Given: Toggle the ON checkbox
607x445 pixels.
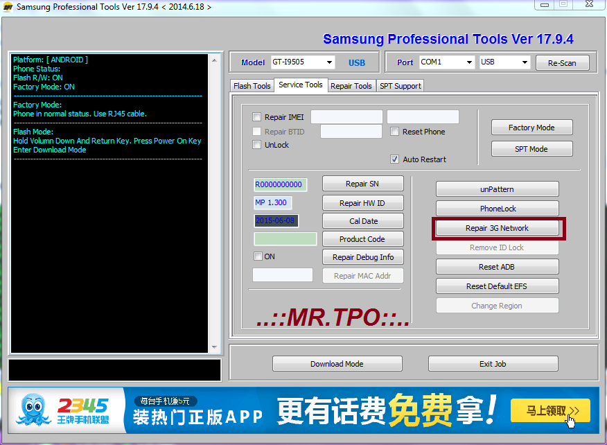Looking at the screenshot, I should pos(258,256).
